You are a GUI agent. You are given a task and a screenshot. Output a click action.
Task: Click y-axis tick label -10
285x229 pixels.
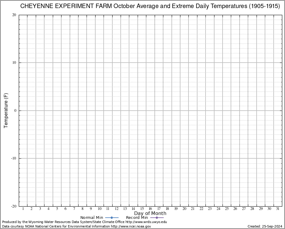click(14, 158)
